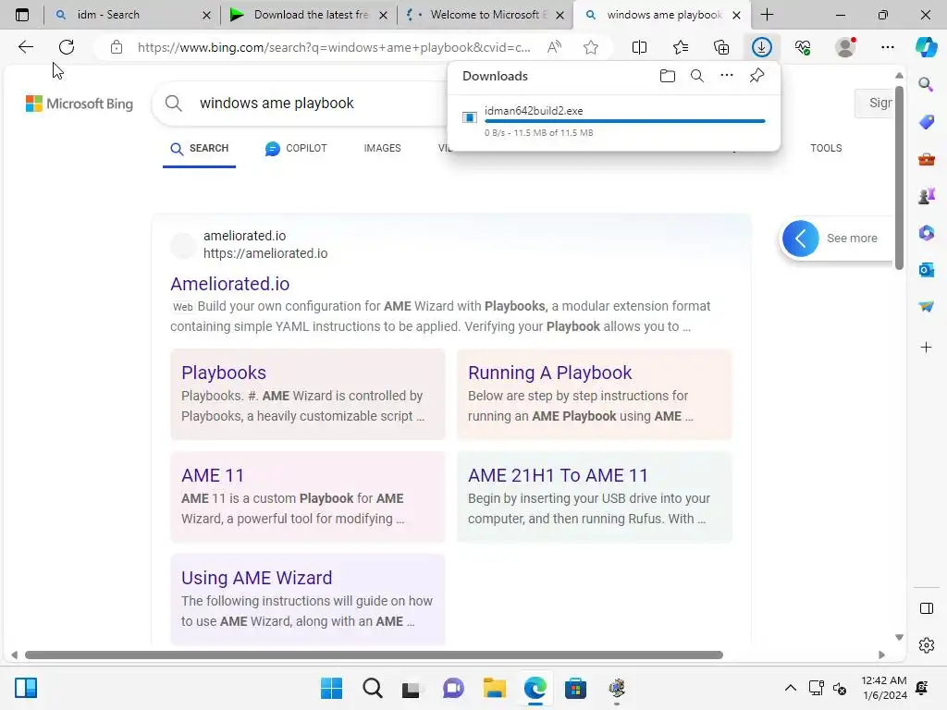Screen dimensions: 947x710
Task: Open Settings and more ellipsis menu
Action: pyautogui.click(x=887, y=47)
